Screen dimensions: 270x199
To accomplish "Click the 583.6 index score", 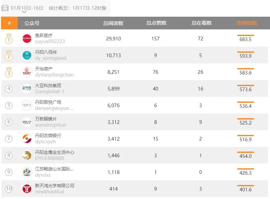I will pyautogui.click(x=245, y=73).
